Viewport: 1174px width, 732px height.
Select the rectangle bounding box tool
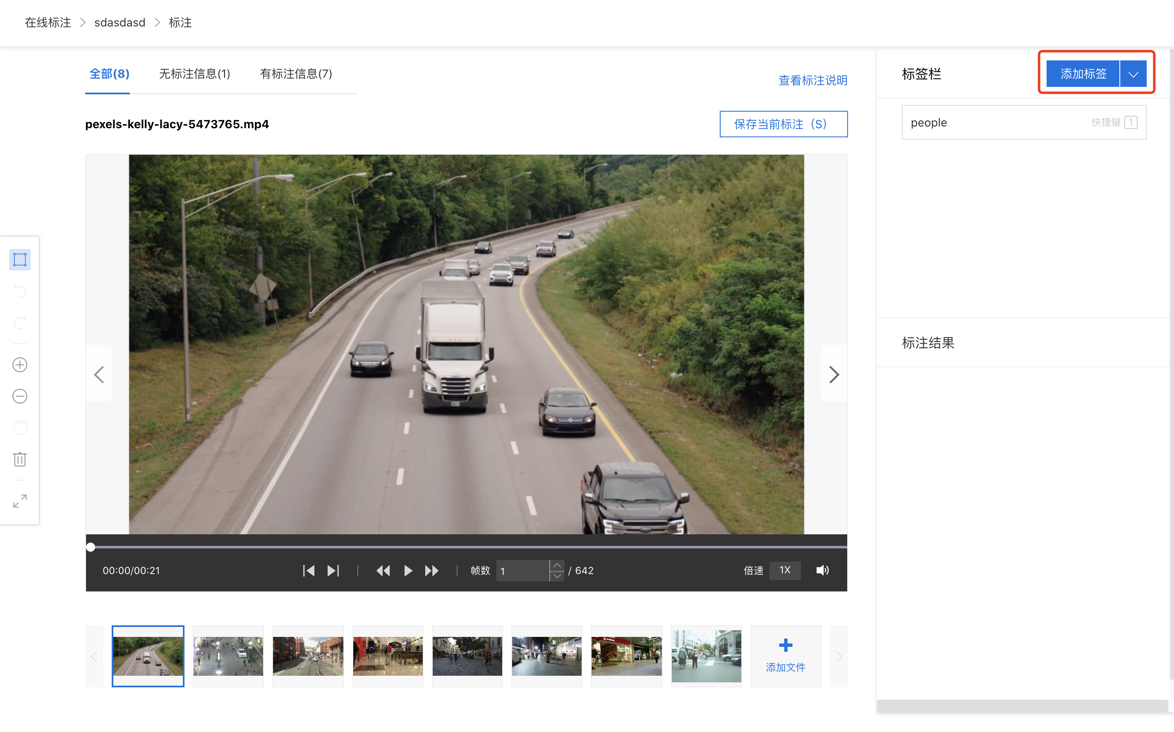(20, 259)
